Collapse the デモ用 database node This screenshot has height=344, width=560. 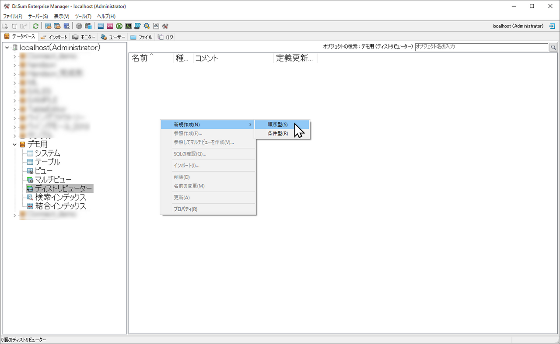click(x=14, y=144)
